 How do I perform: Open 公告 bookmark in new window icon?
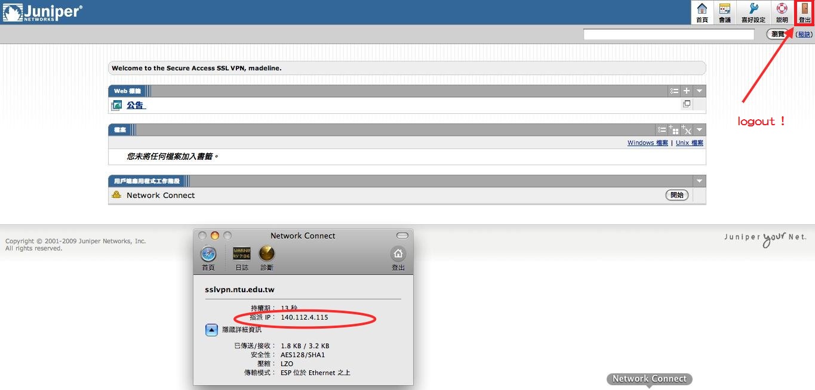click(687, 104)
